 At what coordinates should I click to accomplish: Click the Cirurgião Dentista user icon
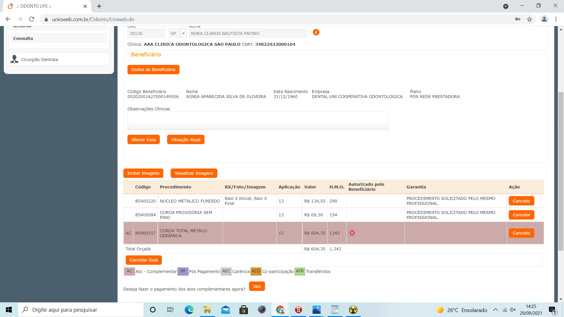coord(14,59)
